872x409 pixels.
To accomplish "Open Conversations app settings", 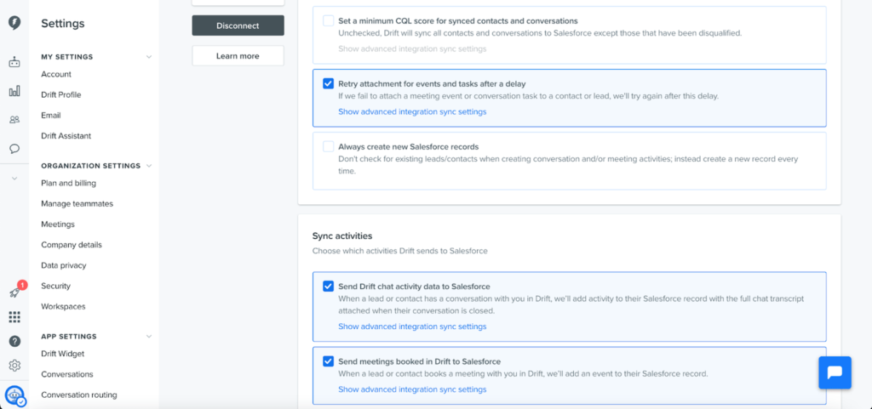I will point(67,374).
